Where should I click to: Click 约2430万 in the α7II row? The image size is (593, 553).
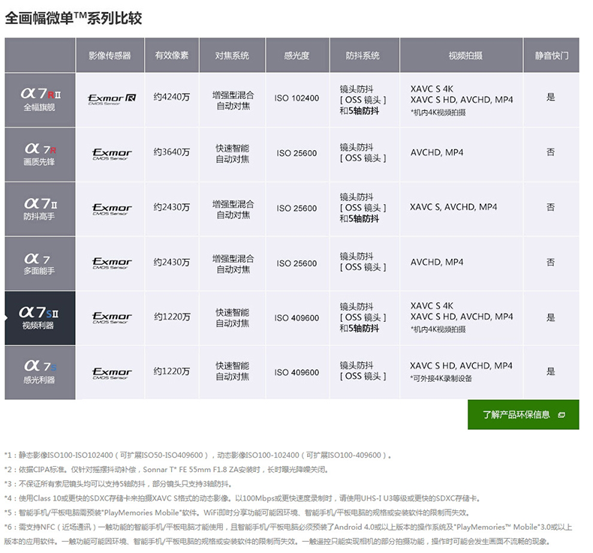(171, 207)
